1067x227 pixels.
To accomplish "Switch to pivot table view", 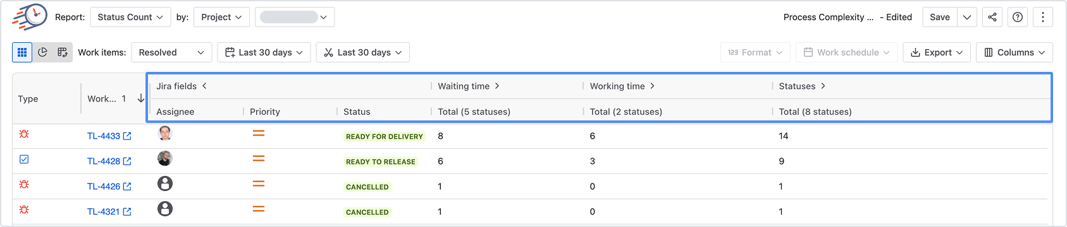I will [x=63, y=52].
